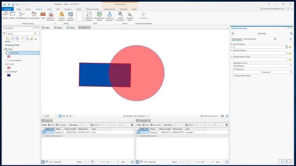Open Identity tool help icon
This screenshot has height=166, width=296.
290,39
